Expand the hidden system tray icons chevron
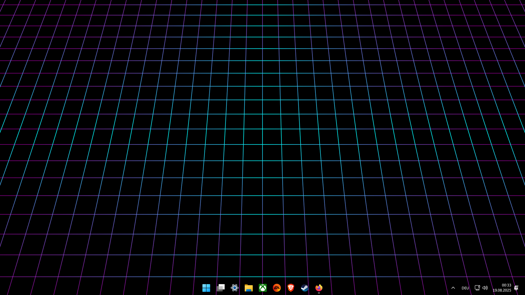Image resolution: width=525 pixels, height=295 pixels. [x=453, y=288]
